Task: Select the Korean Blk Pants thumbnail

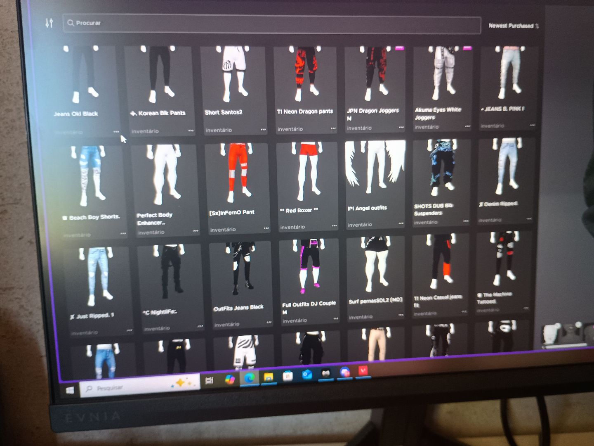Action: tap(160, 74)
